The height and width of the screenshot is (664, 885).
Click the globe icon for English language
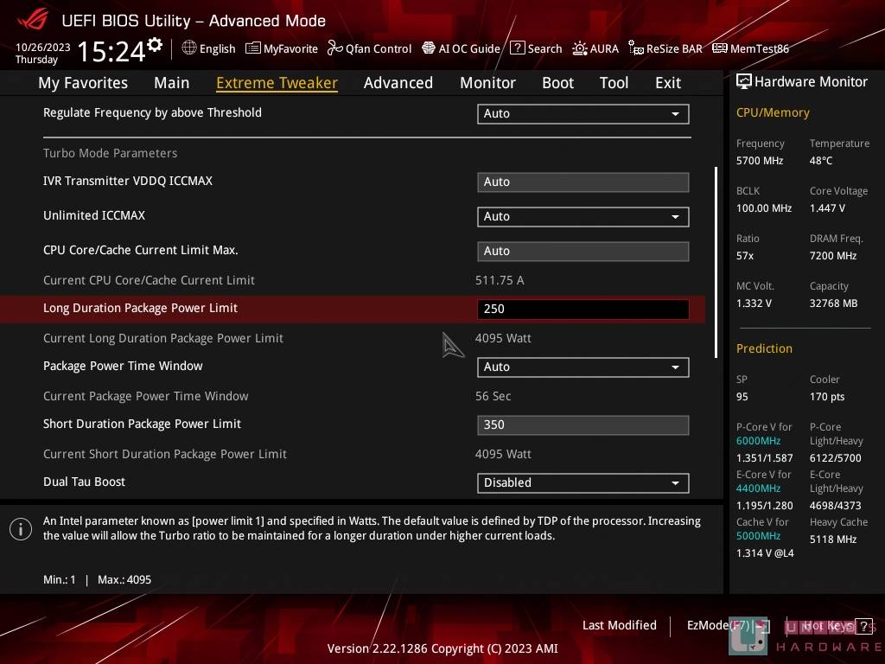189,48
